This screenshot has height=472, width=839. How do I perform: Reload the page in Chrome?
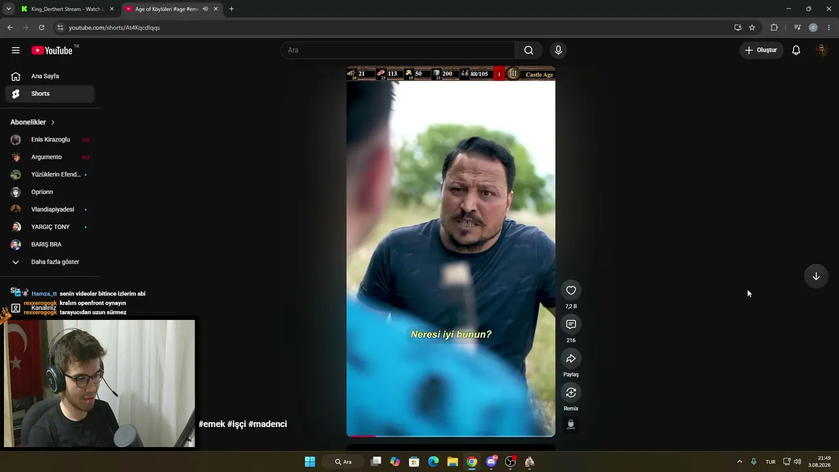41,28
